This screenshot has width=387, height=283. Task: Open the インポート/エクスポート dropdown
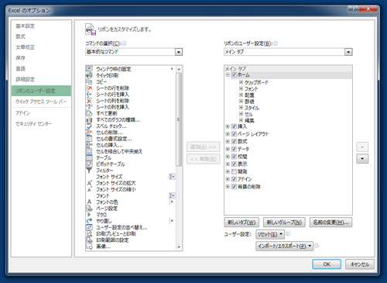(x=284, y=246)
